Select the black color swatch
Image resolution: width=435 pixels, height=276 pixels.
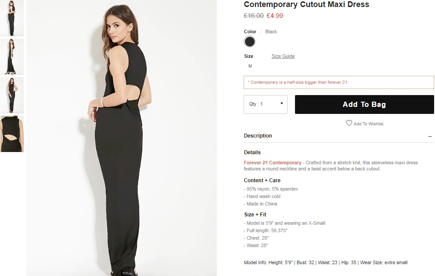pyautogui.click(x=249, y=42)
